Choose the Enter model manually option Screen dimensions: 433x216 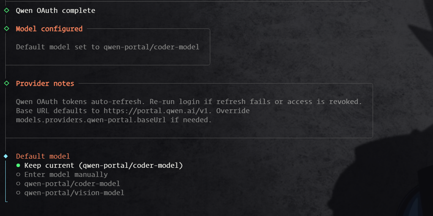18,175
